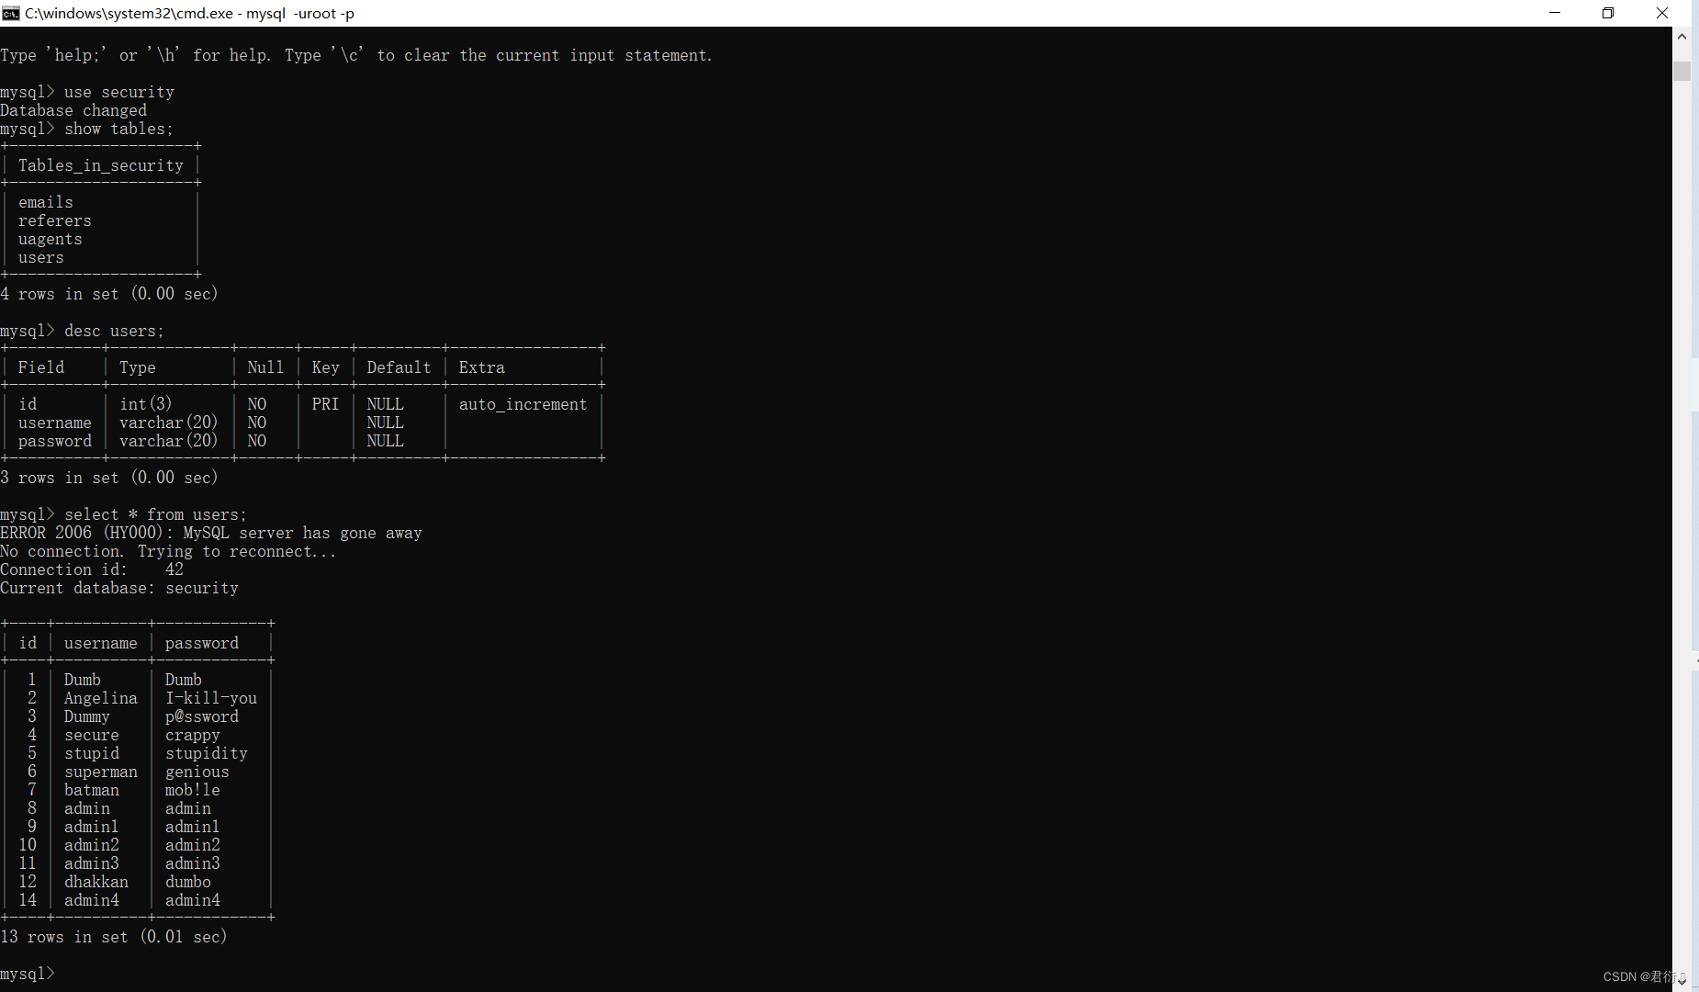Image resolution: width=1699 pixels, height=992 pixels.
Task: Click the 'use security' command text
Action: pos(119,92)
